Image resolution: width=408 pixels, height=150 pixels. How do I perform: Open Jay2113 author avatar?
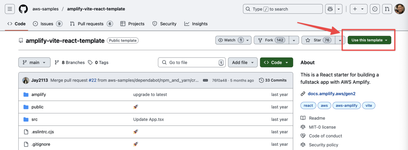click(26, 80)
